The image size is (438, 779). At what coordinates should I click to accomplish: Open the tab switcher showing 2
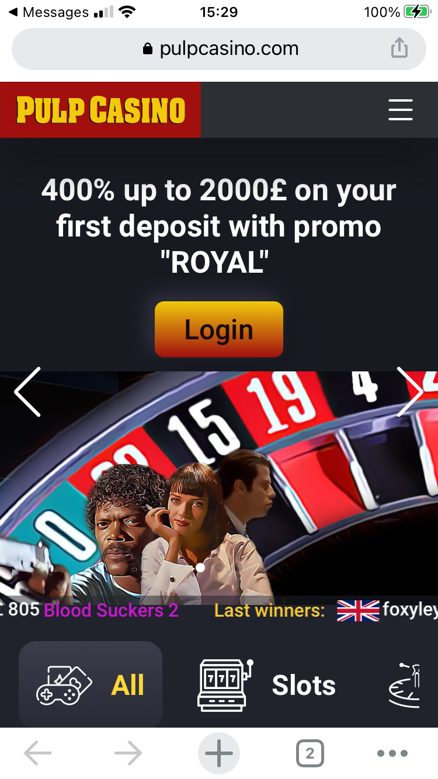pos(310,754)
